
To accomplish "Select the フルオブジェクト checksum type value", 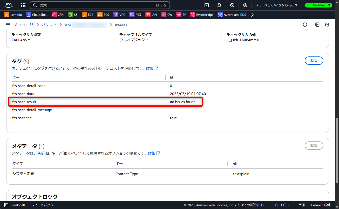I will [134, 40].
